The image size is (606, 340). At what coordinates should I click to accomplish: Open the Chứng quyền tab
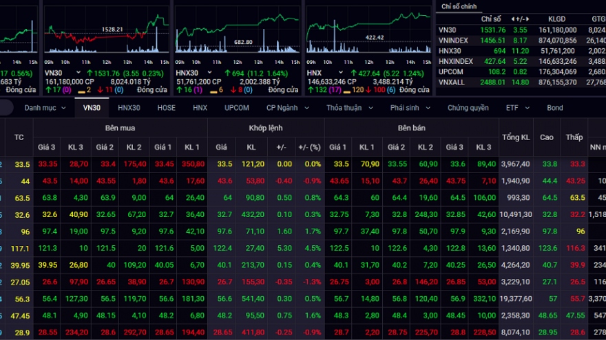[x=468, y=108]
